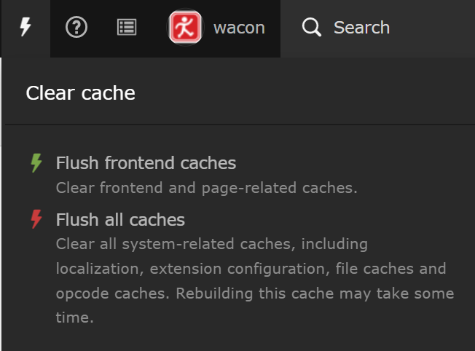Click the "file caches and" text
The height and width of the screenshot is (351, 475).
click(x=391, y=269)
